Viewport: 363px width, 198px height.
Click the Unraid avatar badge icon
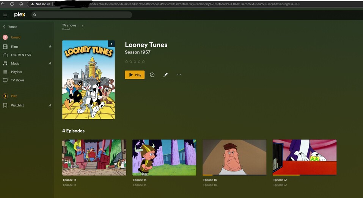[5, 37]
